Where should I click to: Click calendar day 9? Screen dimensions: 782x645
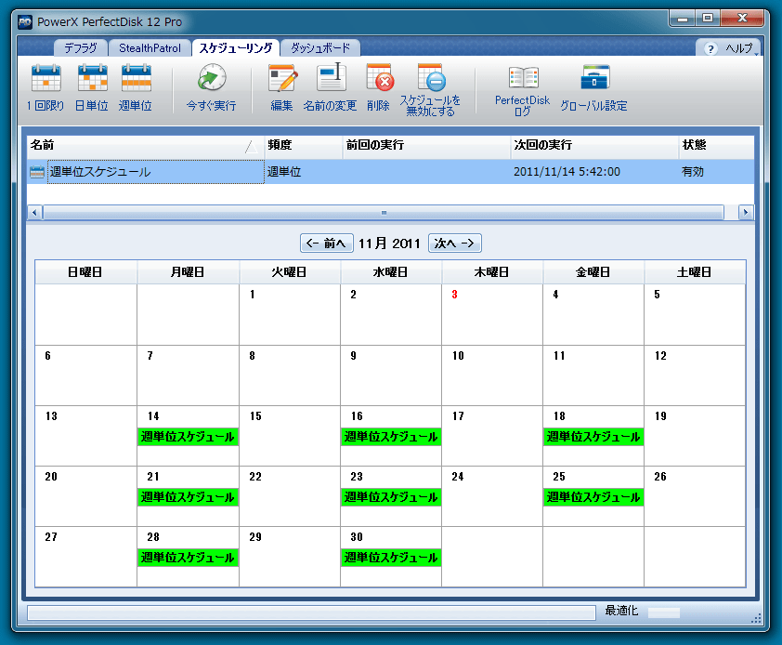(x=353, y=356)
